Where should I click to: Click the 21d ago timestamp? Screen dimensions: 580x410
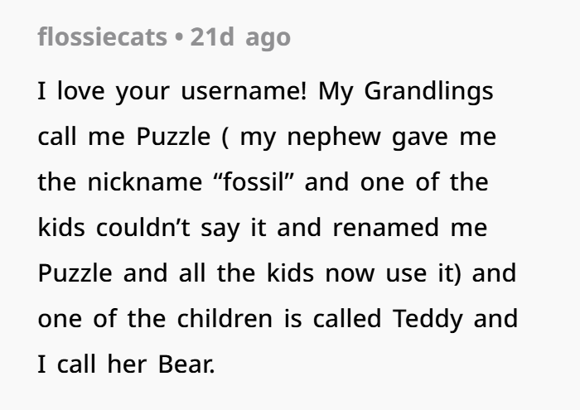click(x=240, y=38)
